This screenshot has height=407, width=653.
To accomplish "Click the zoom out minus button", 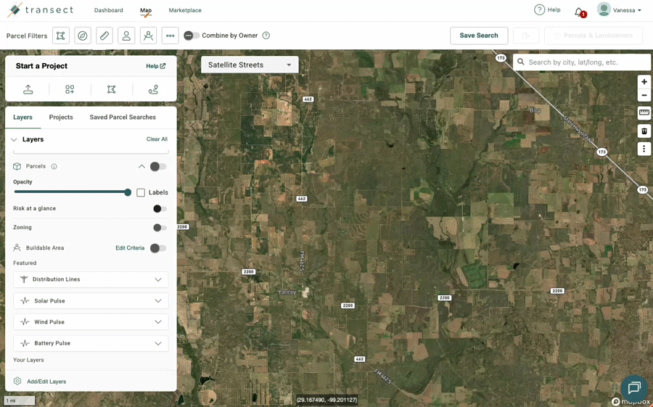I will point(644,96).
